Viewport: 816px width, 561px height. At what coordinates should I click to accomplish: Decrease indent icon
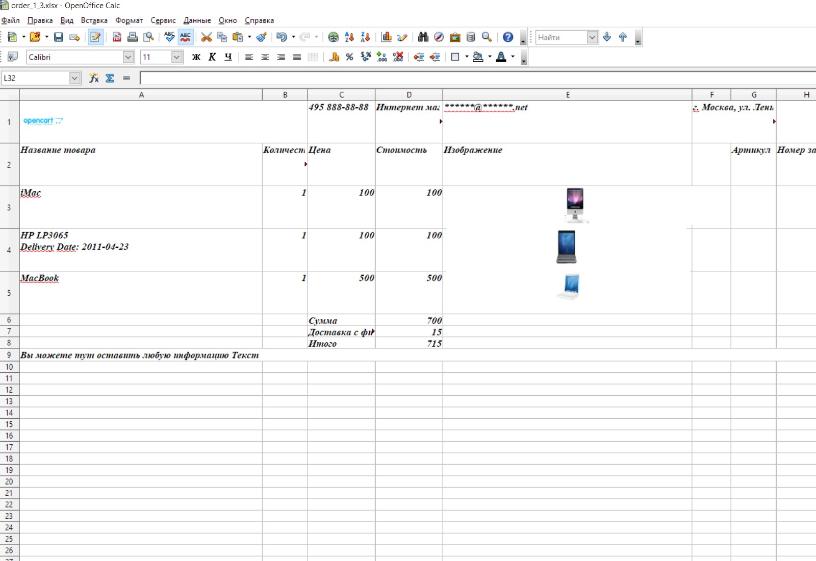[419, 57]
